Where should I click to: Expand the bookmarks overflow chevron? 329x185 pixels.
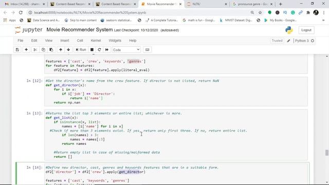[x=323, y=20]
